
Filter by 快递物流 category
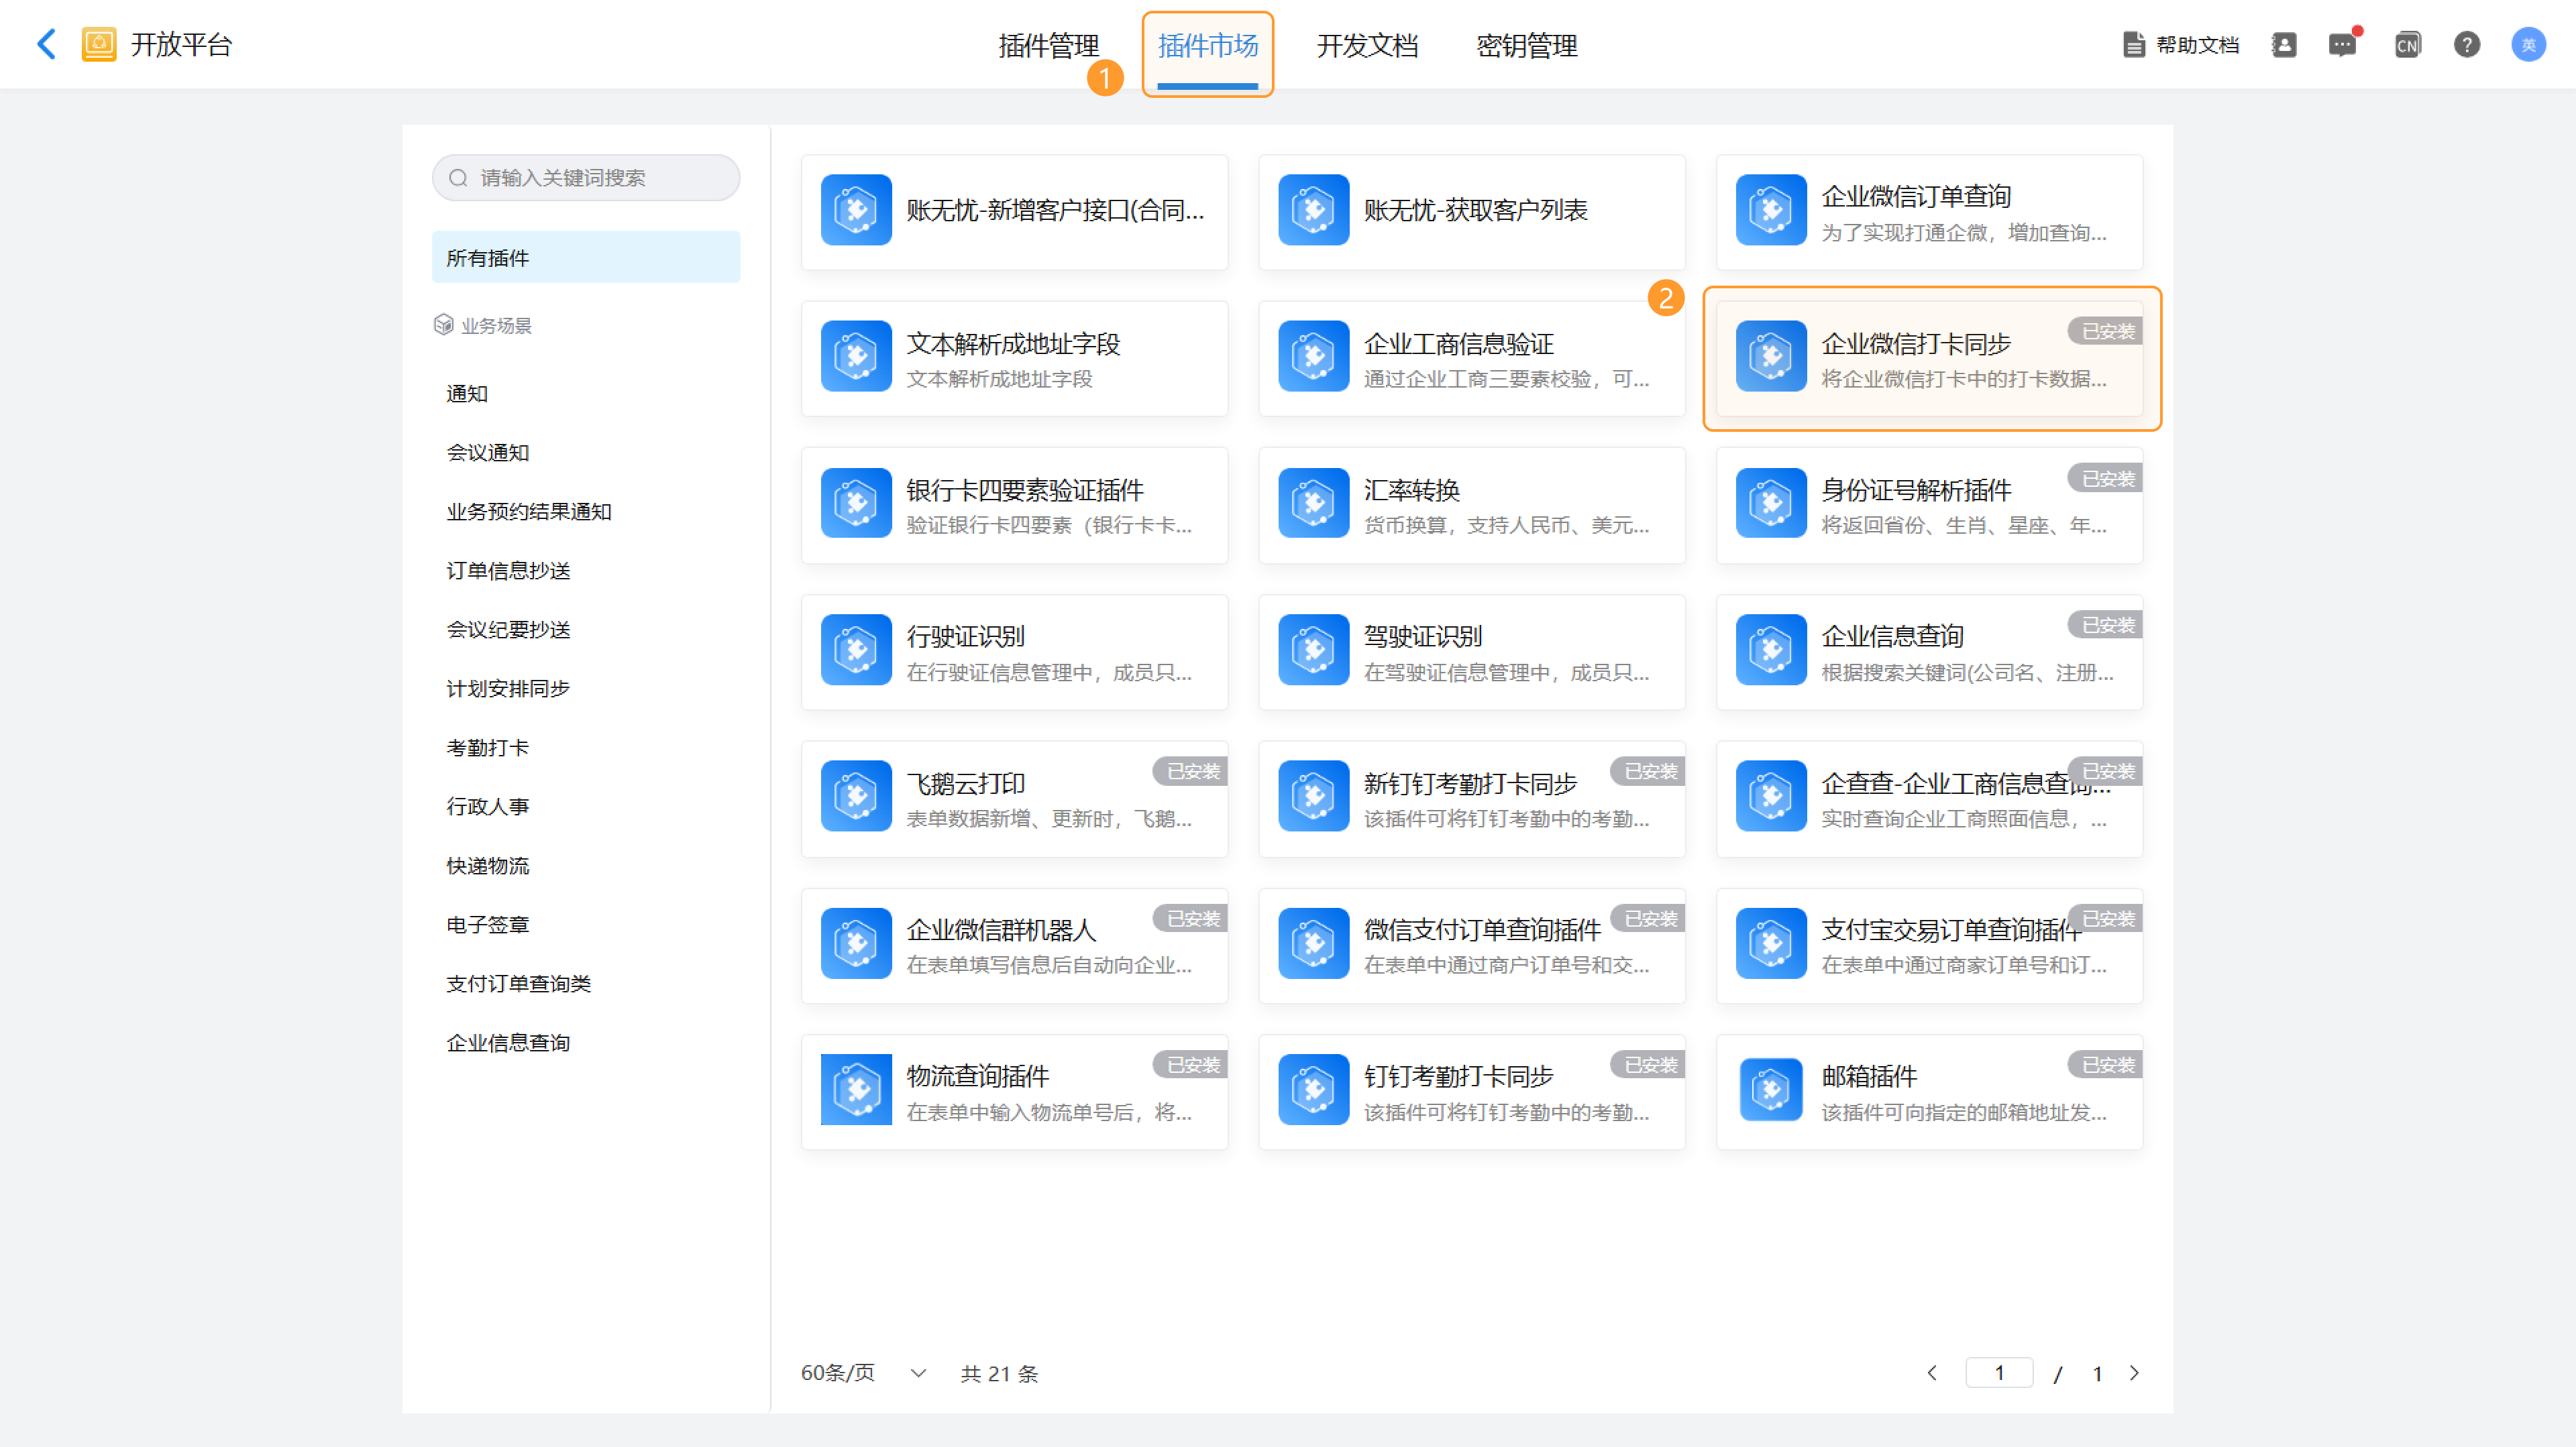[488, 866]
